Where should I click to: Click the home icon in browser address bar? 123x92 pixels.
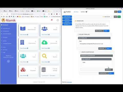[44, 14]
